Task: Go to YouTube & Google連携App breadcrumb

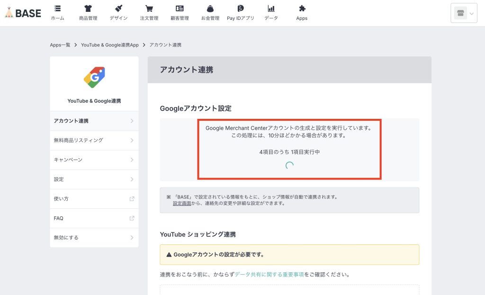Action: pos(110,45)
